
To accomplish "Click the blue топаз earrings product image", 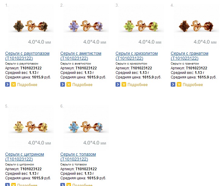I will pos(85,127).
